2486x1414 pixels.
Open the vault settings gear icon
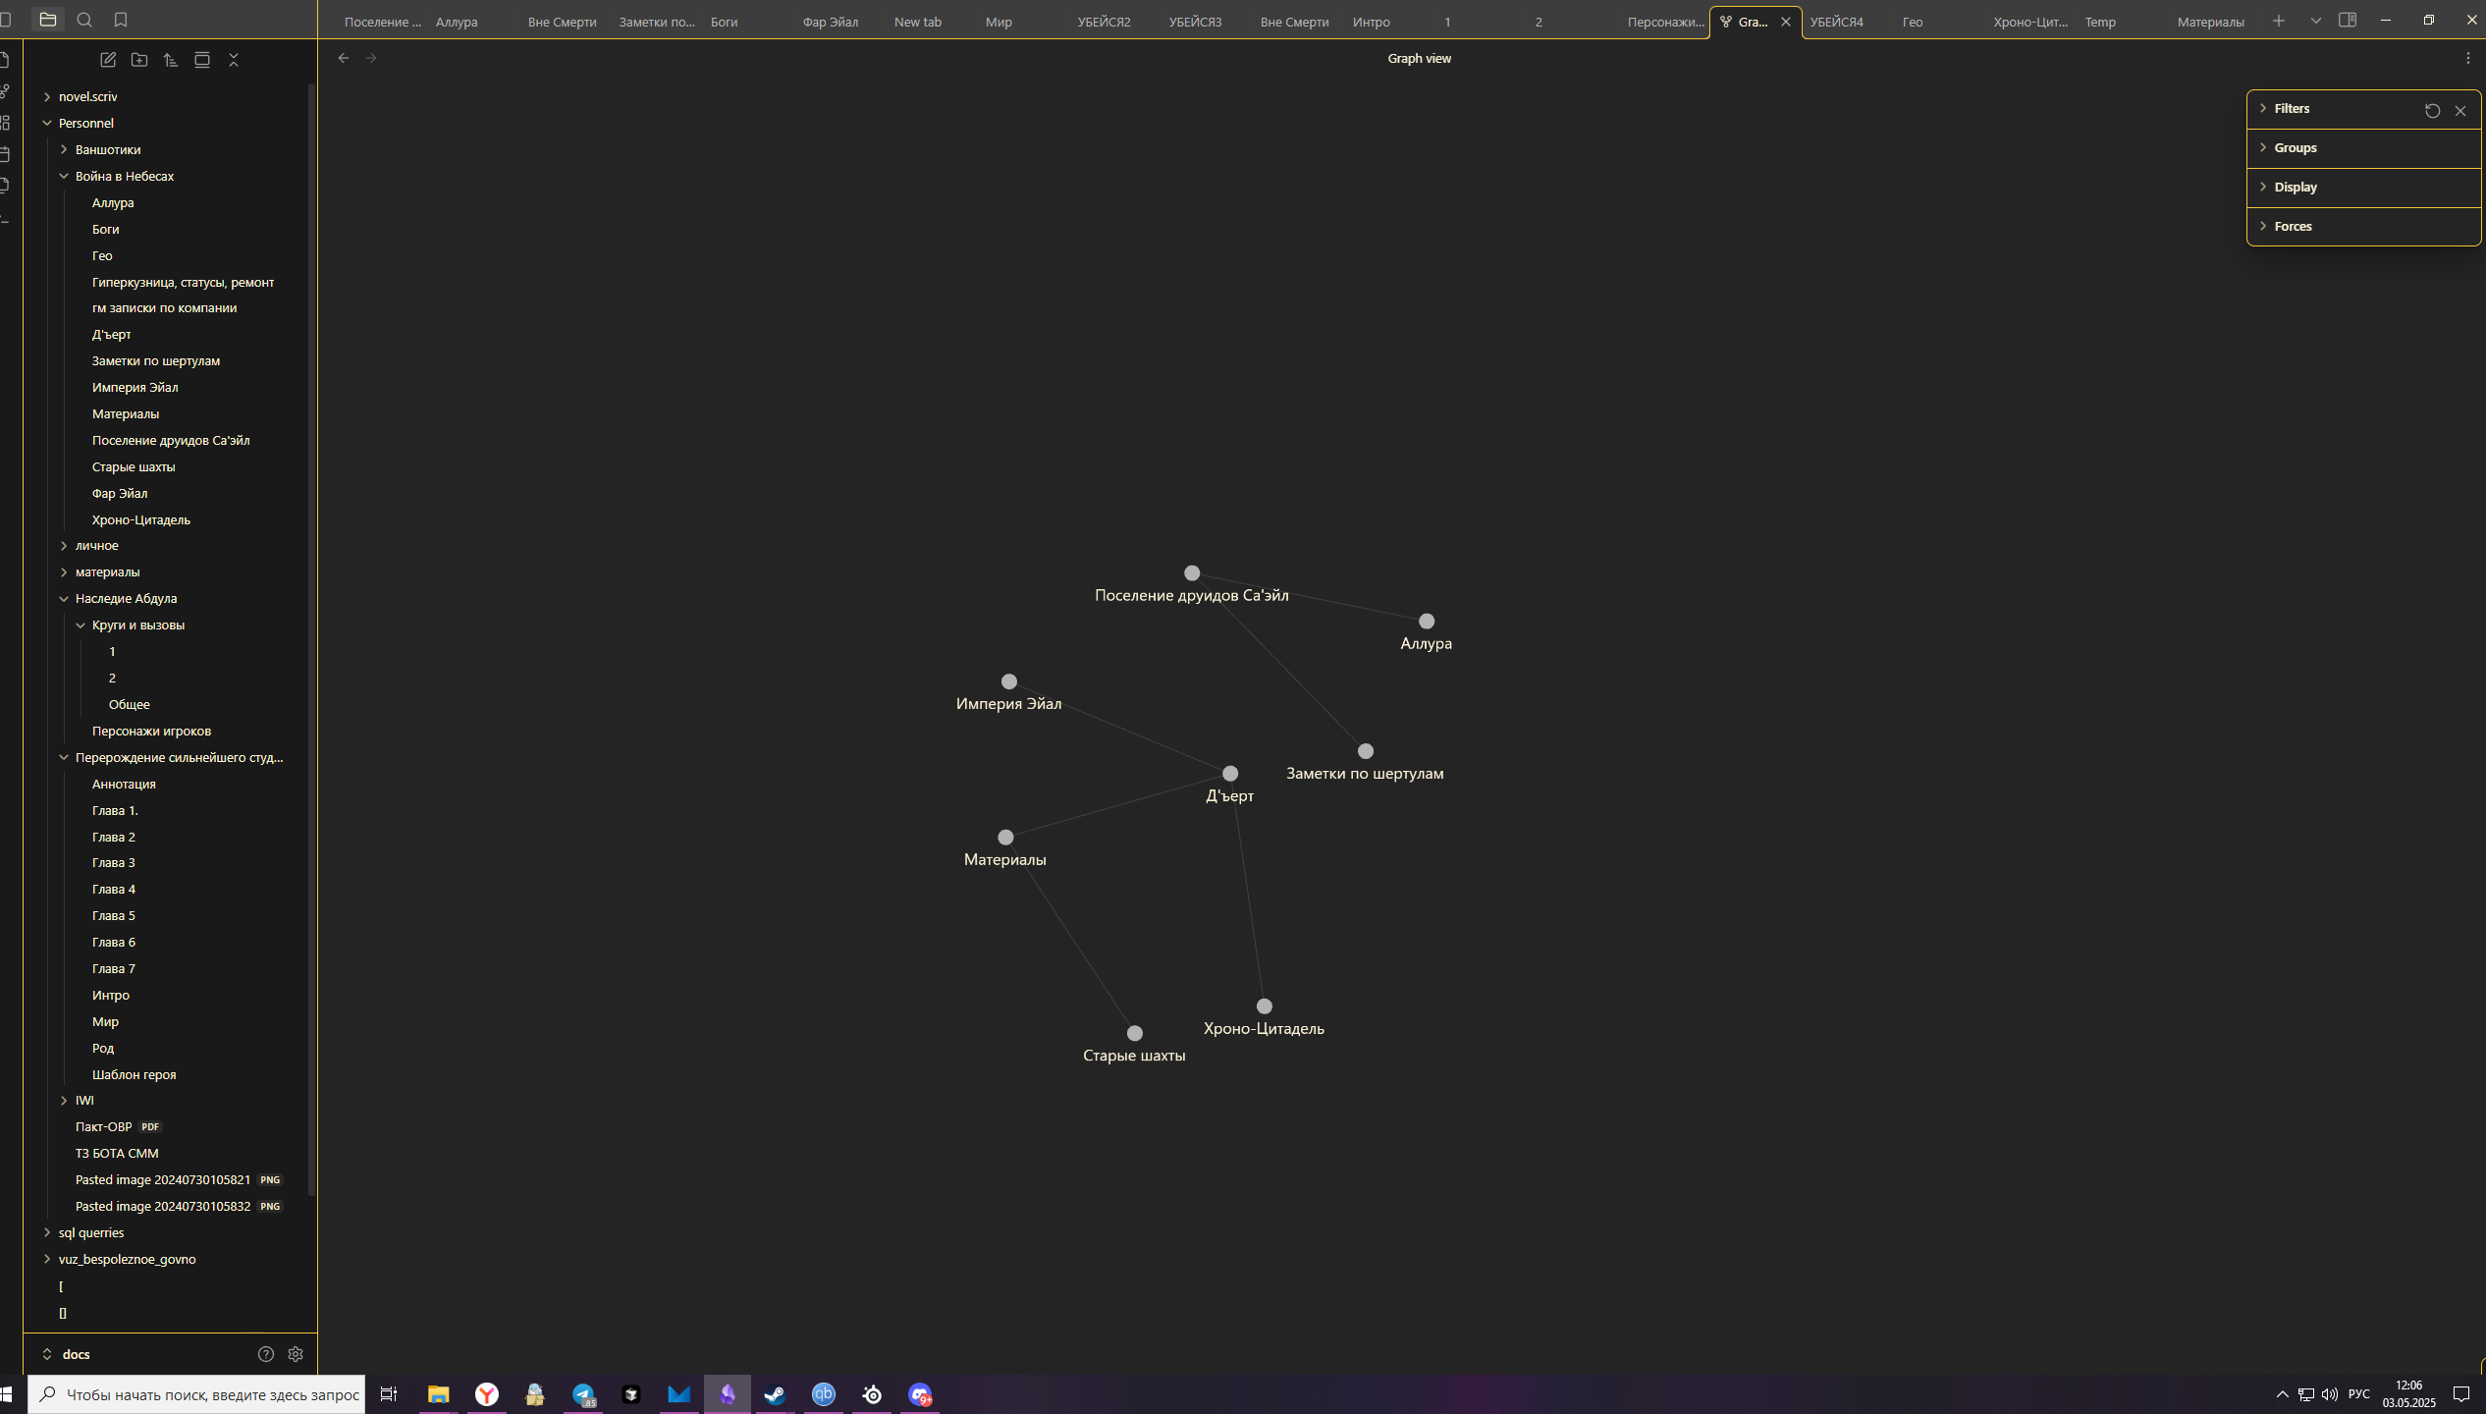point(296,1354)
